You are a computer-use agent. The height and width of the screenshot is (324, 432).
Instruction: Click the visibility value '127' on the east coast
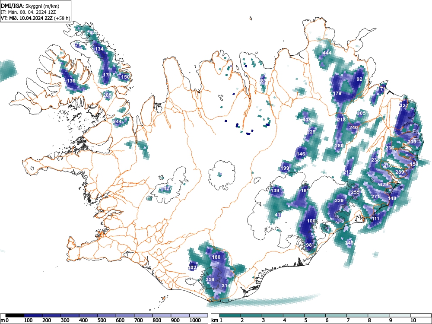[x=404, y=105]
